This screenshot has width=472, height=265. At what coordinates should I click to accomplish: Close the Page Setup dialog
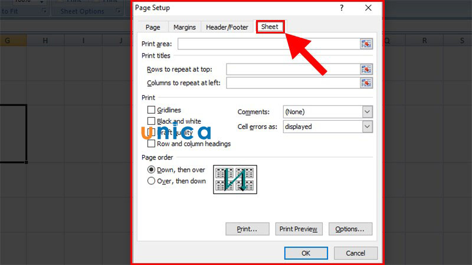(x=368, y=8)
